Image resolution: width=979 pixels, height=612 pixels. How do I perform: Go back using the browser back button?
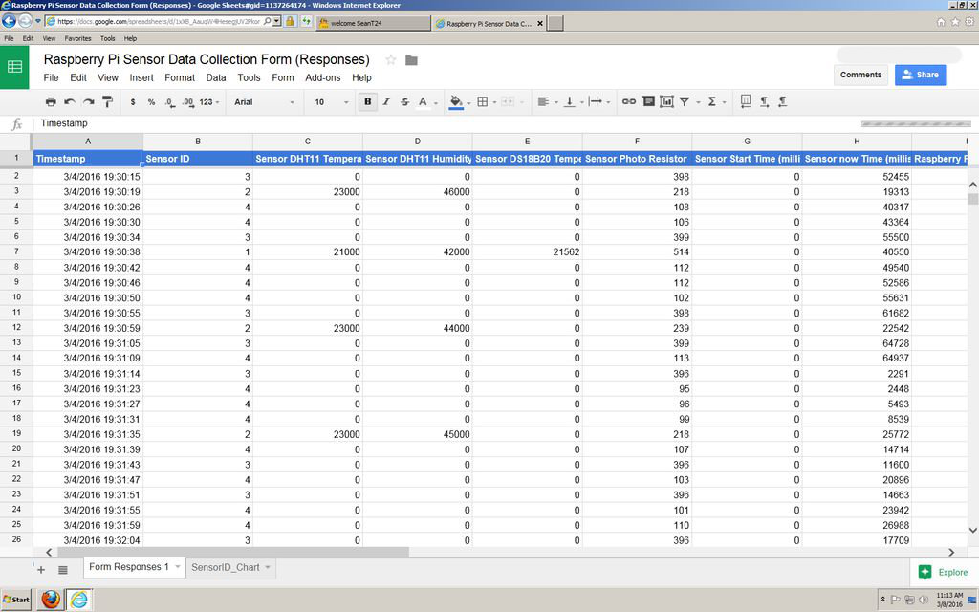point(9,21)
